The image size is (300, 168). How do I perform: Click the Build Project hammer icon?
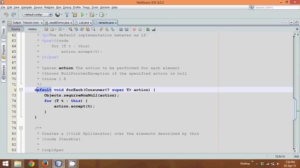(x=67, y=14)
